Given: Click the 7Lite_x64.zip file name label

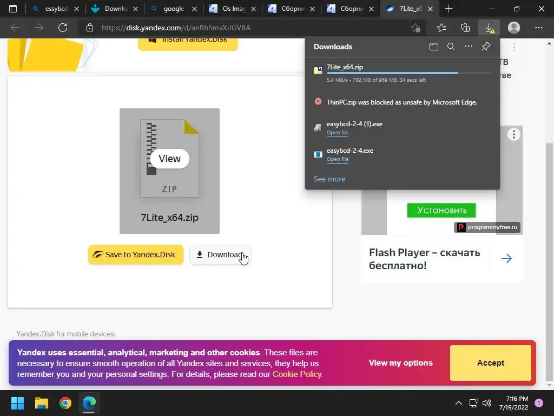Looking at the screenshot, I should 169,218.
